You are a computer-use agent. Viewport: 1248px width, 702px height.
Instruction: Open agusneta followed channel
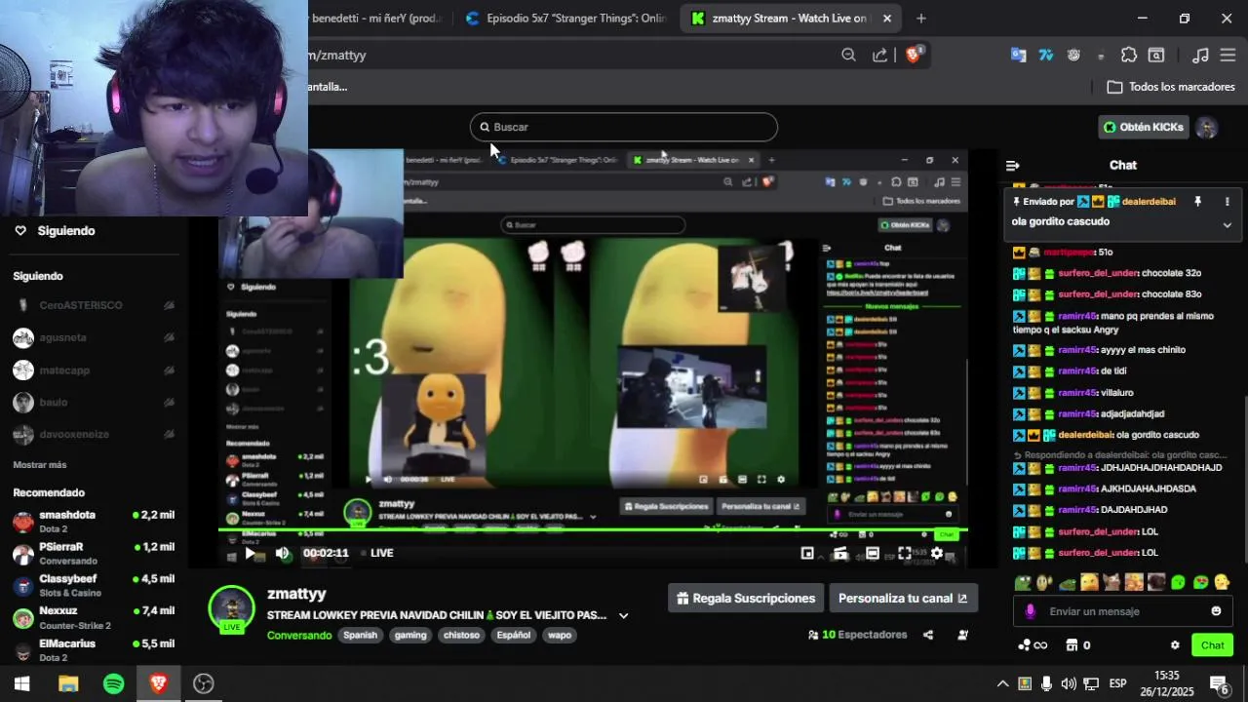tap(93, 337)
